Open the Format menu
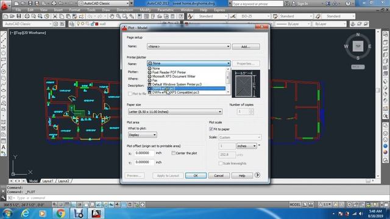The image size is (390, 219). coord(74,10)
